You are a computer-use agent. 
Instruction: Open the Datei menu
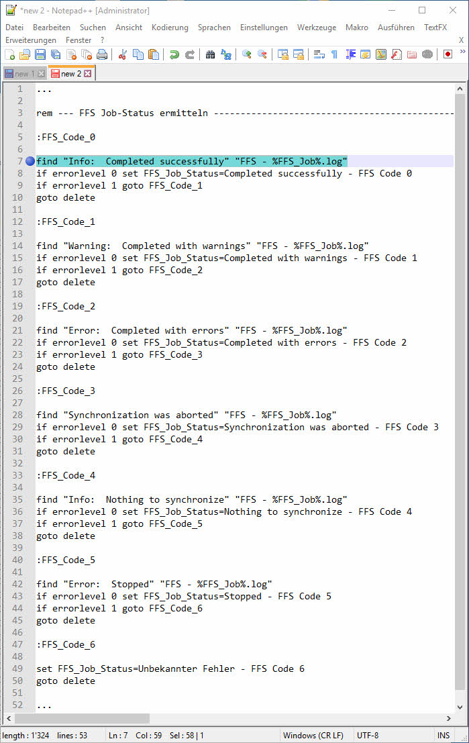coord(14,28)
